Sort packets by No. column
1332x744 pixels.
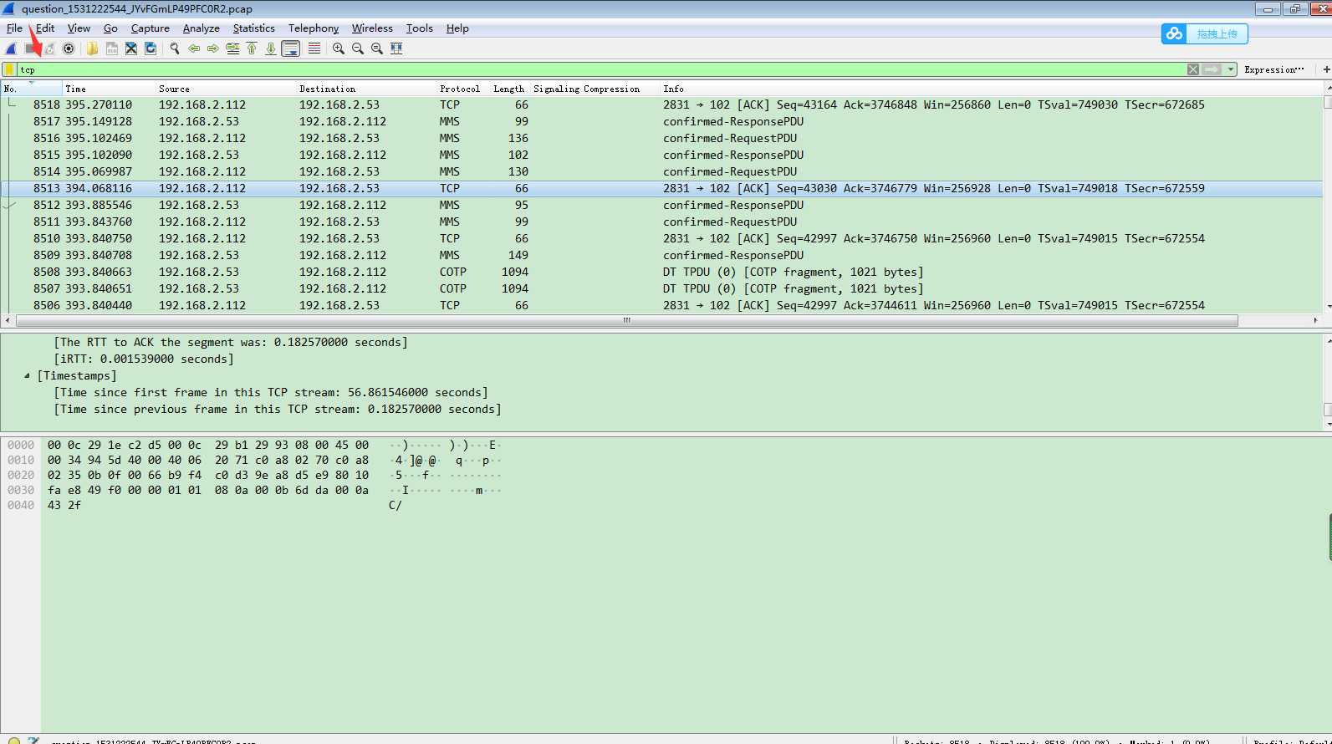pyautogui.click(x=31, y=89)
